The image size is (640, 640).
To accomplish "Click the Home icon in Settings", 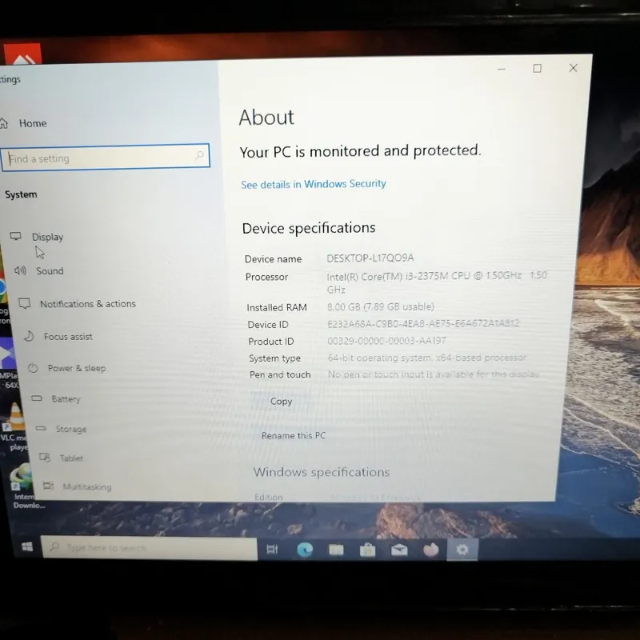I will (x=4, y=123).
